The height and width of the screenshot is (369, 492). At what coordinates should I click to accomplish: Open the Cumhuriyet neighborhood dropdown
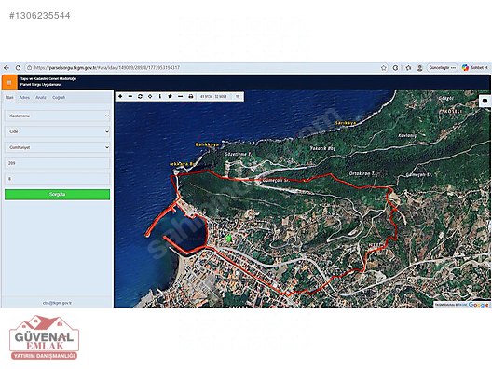click(x=58, y=147)
